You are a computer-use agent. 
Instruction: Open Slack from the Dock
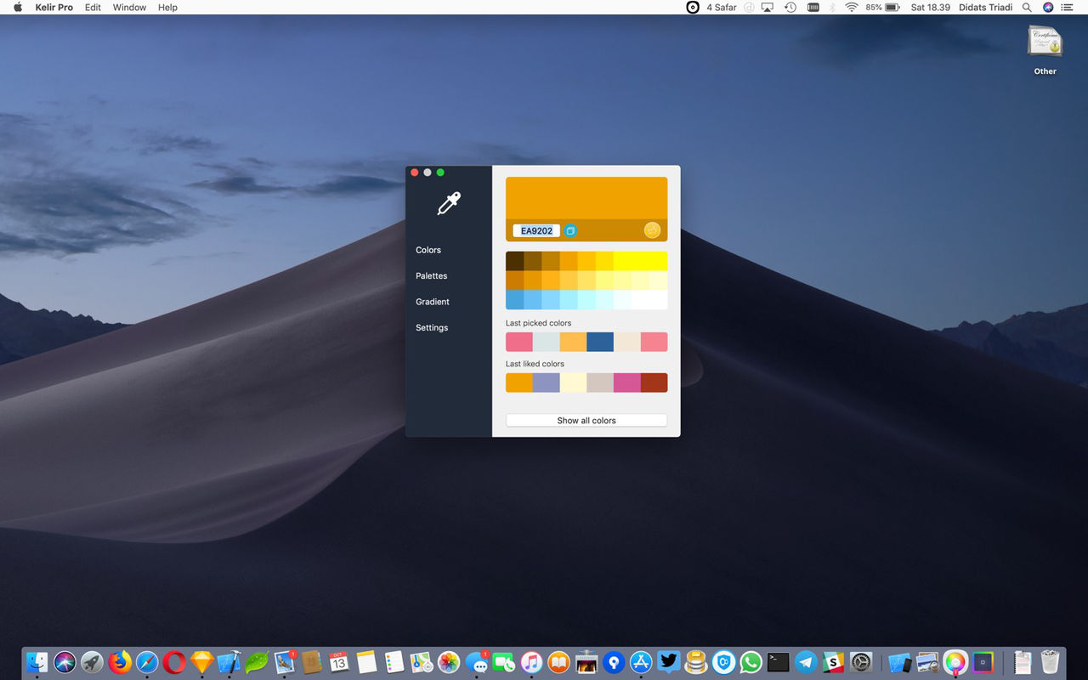[833, 662]
